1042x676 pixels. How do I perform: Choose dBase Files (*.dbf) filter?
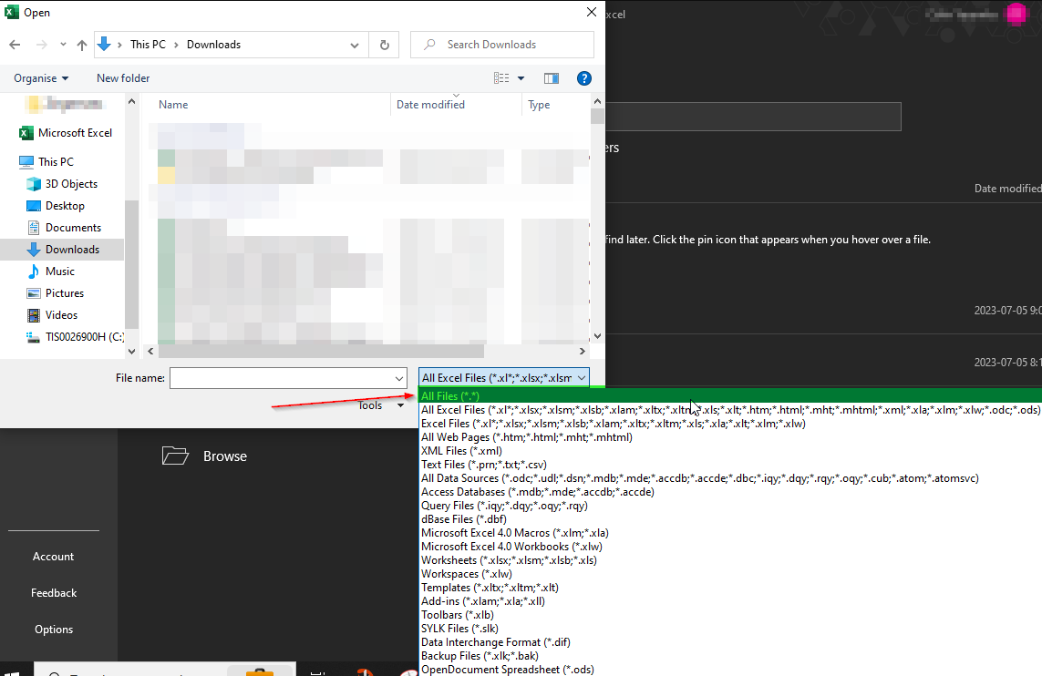(x=730, y=519)
